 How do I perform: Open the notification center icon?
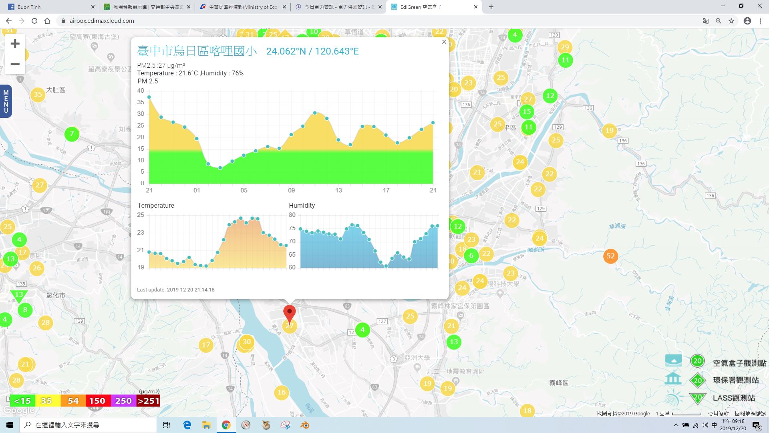[x=756, y=425]
